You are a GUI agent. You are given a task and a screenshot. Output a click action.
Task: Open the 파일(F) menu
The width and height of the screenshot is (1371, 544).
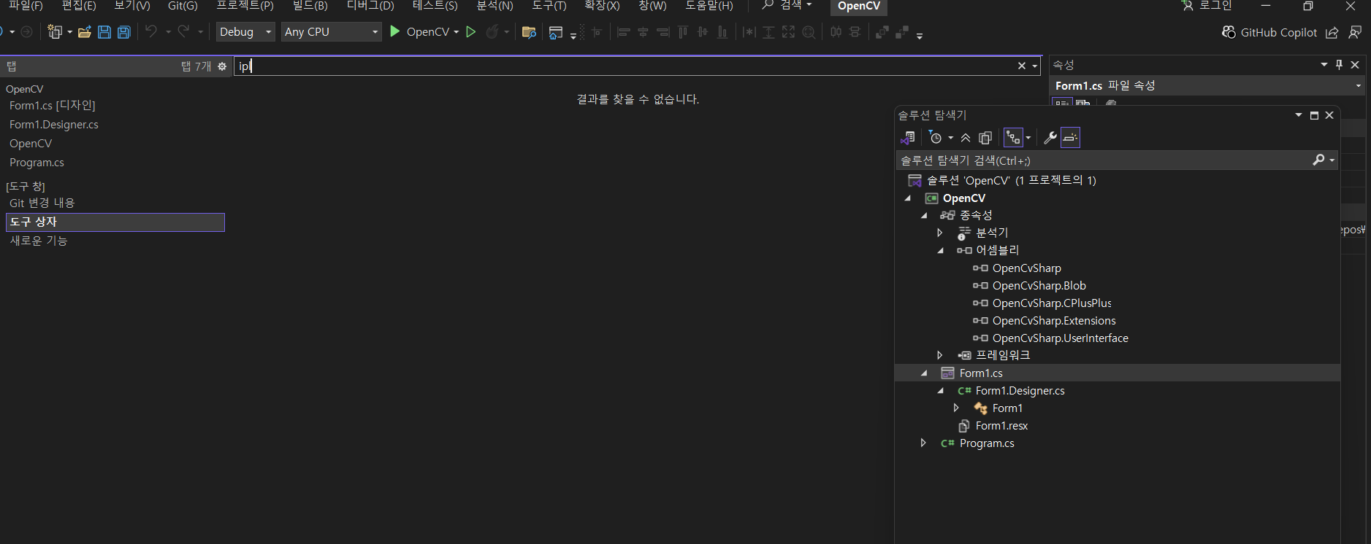[x=26, y=6]
